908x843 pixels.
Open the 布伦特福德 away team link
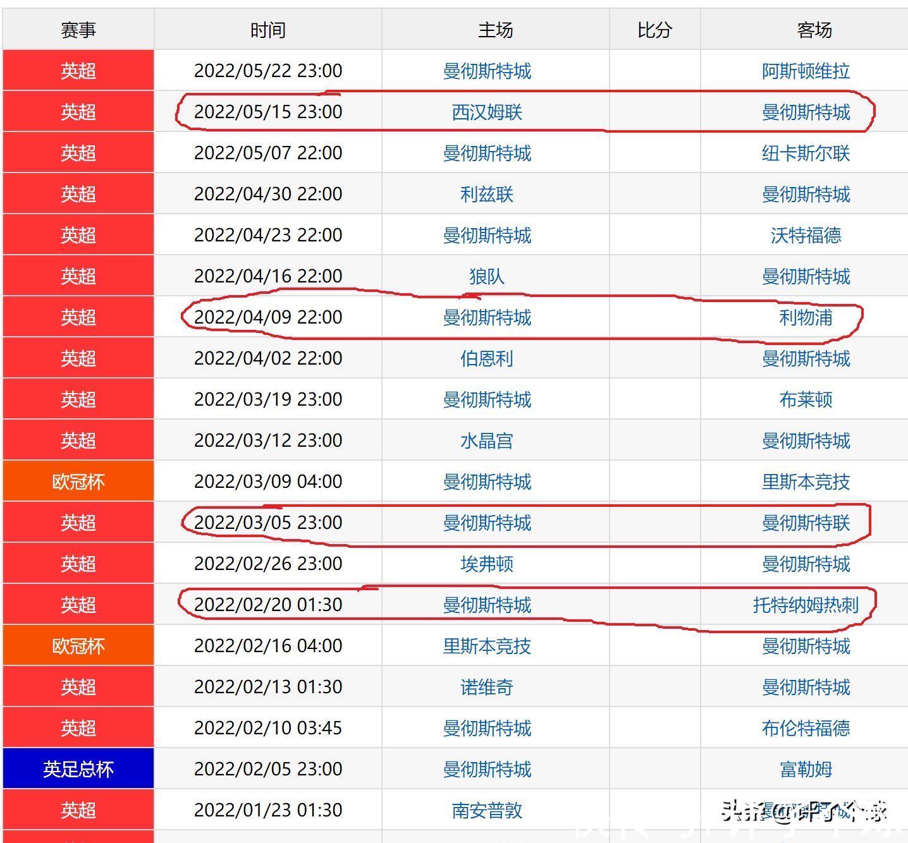click(x=806, y=728)
